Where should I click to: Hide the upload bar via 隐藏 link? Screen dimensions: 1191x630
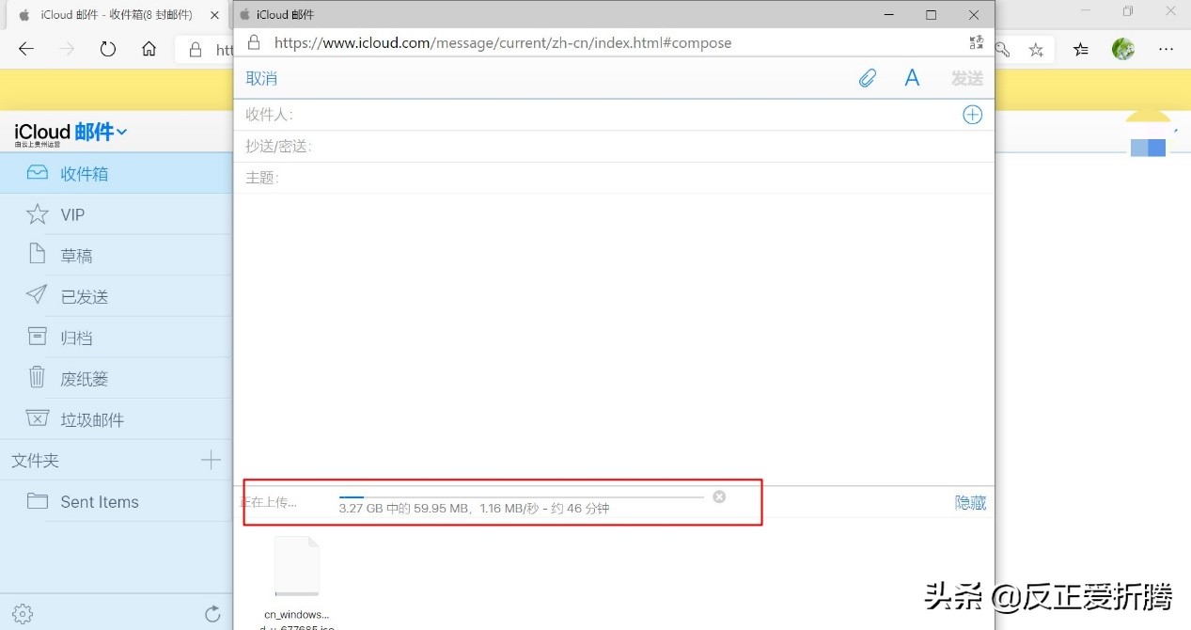coord(969,502)
